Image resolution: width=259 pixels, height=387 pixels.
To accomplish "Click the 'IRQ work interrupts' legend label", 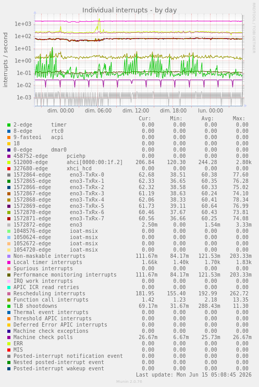I will click(x=43, y=281).
